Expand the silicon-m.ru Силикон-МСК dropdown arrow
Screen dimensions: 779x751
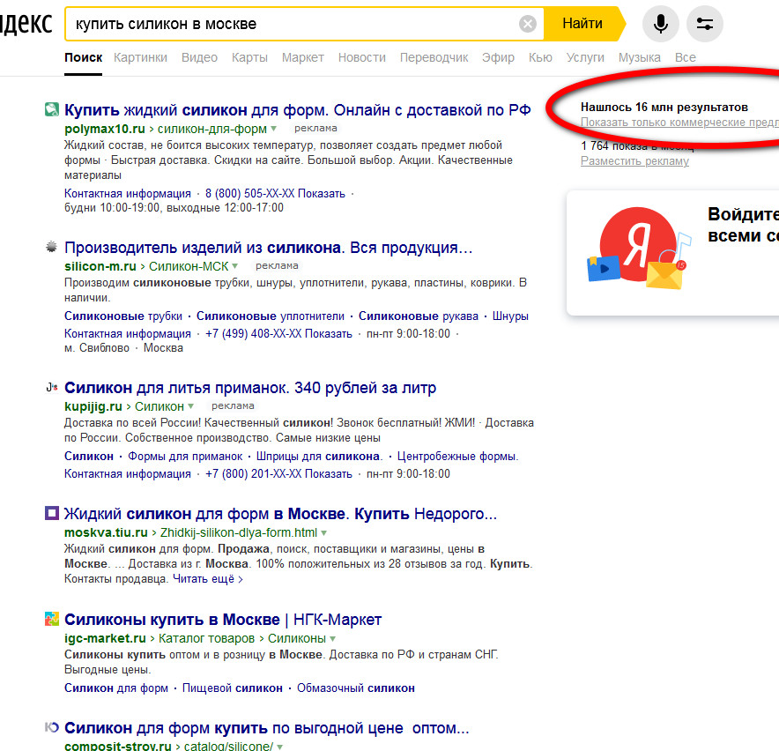235,266
